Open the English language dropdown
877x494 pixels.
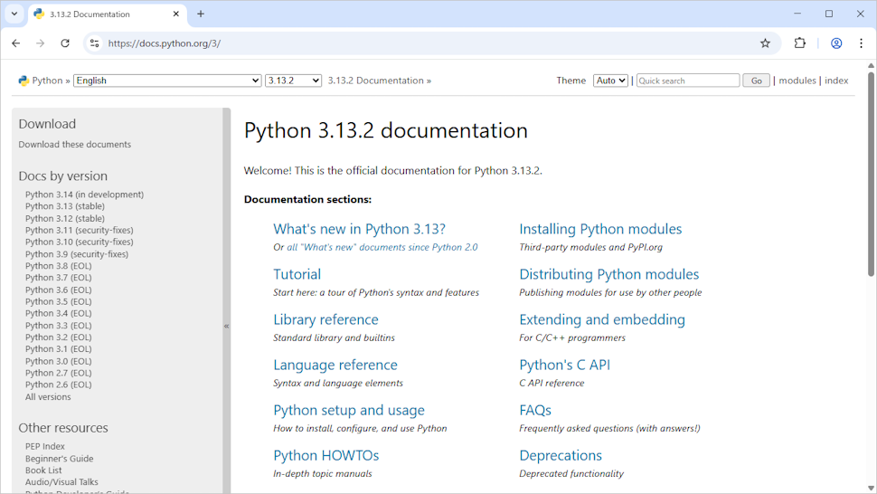click(167, 81)
